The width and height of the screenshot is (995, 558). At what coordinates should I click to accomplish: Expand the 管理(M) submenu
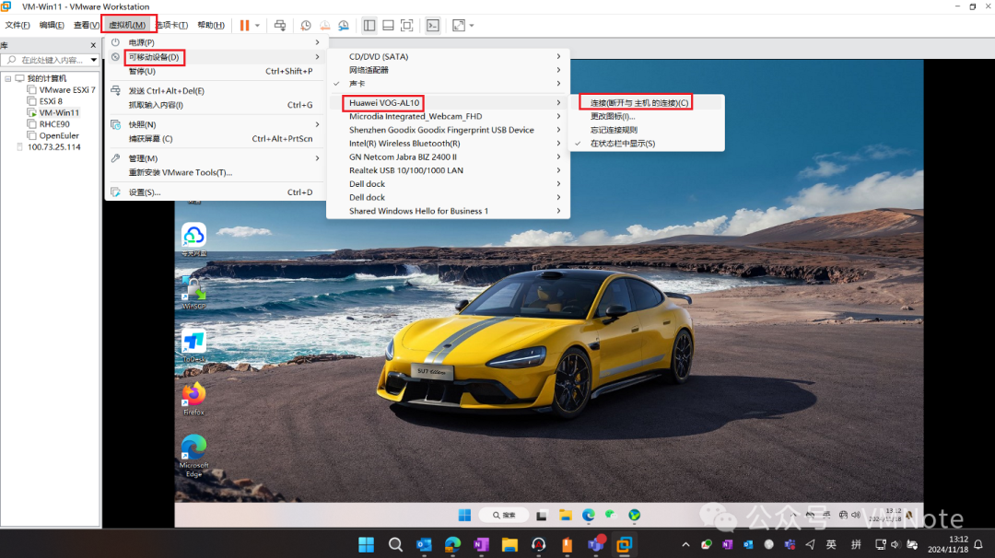(x=216, y=157)
